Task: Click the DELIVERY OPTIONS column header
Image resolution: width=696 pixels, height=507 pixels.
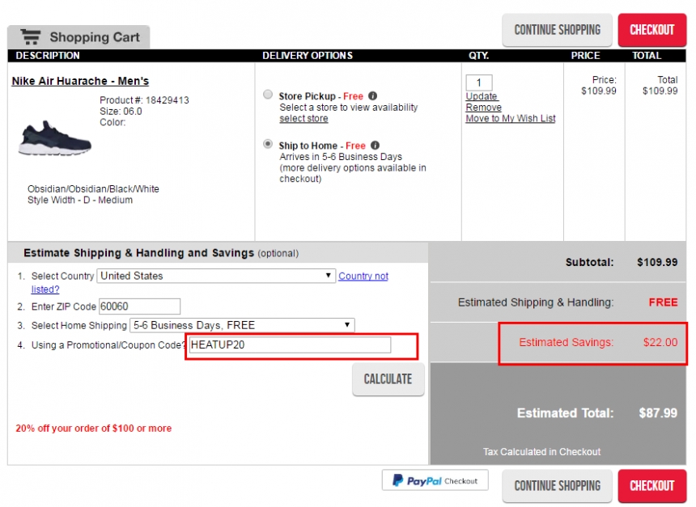Action: (308, 56)
